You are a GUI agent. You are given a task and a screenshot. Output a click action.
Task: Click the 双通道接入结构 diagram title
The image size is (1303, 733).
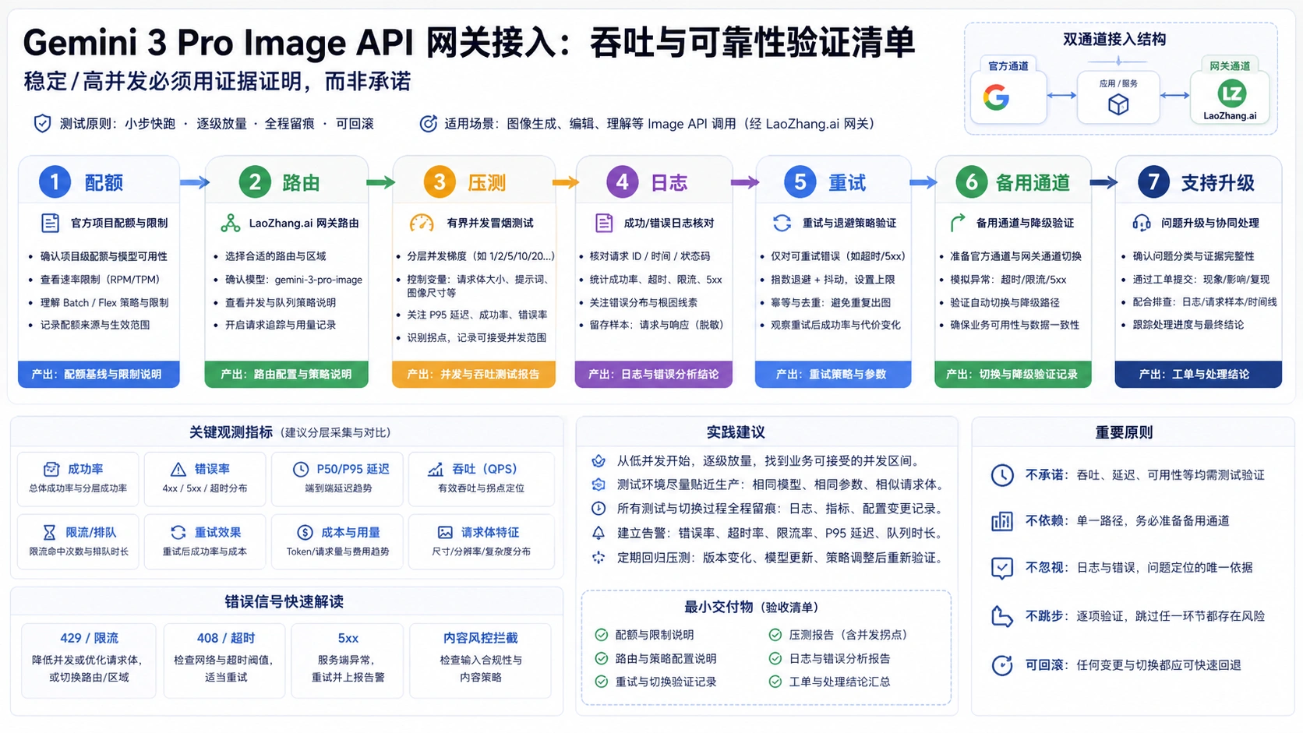pos(1114,39)
